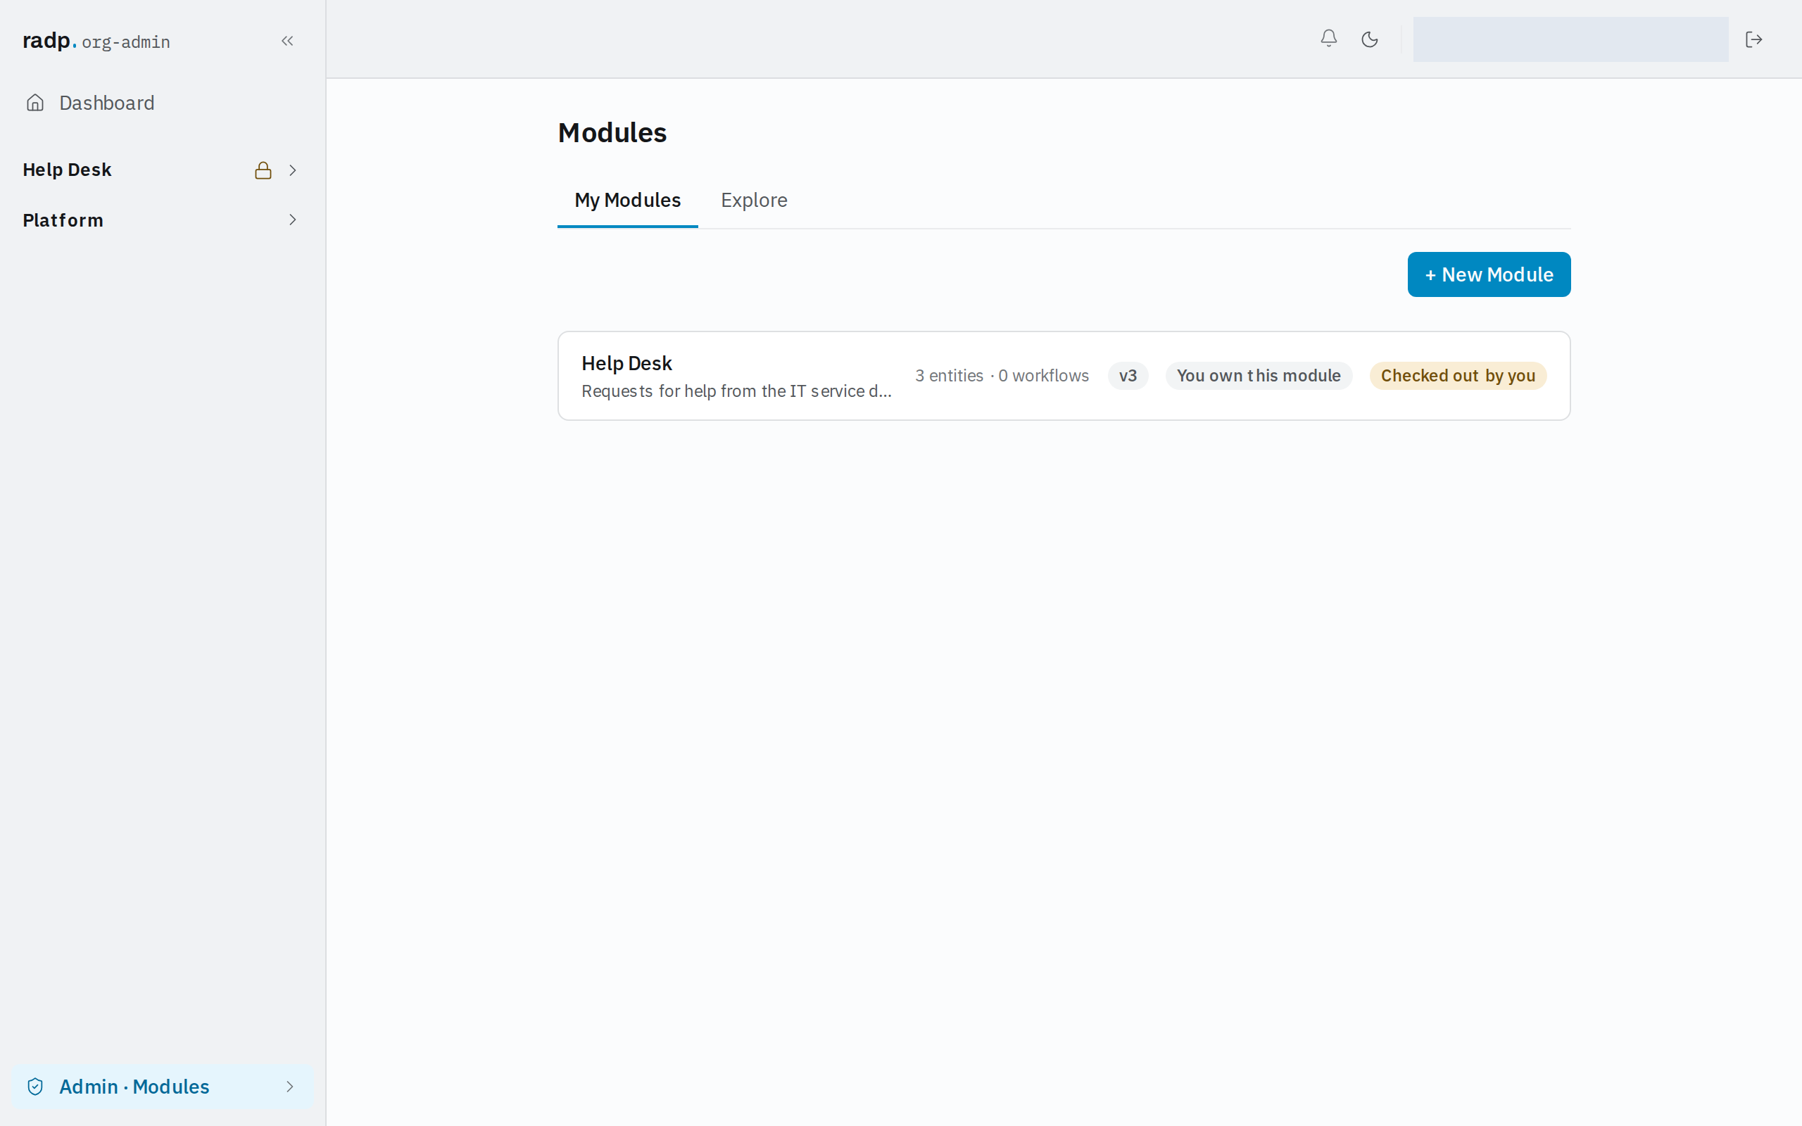The width and height of the screenshot is (1802, 1126).
Task: Click the Modules page heading
Action: click(x=612, y=132)
